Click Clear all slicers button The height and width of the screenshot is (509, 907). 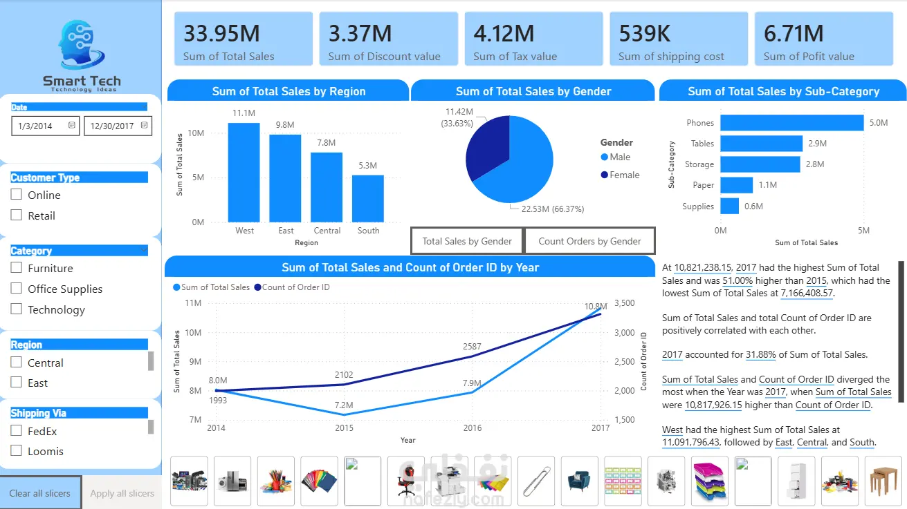coord(40,493)
